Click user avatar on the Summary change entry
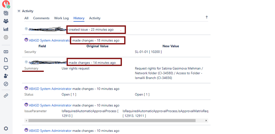 coord(26,62)
